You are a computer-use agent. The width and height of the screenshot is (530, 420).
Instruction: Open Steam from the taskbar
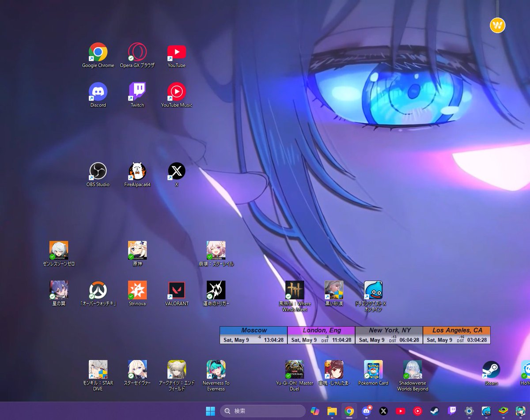point(435,411)
